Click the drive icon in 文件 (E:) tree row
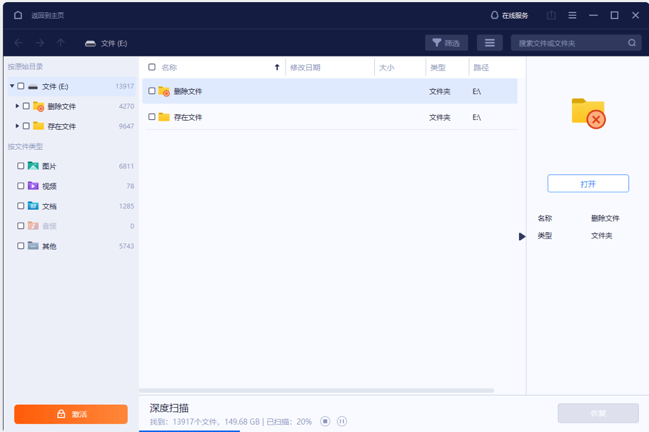649x432 pixels. pyautogui.click(x=33, y=87)
